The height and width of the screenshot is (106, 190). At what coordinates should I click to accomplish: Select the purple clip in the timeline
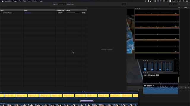click(x=87, y=101)
